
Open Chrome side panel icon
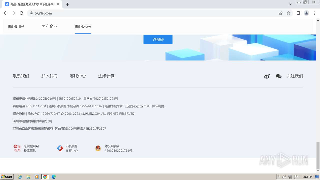[298, 13]
